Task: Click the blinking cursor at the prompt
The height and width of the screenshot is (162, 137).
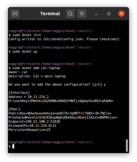Action: tap(13, 146)
